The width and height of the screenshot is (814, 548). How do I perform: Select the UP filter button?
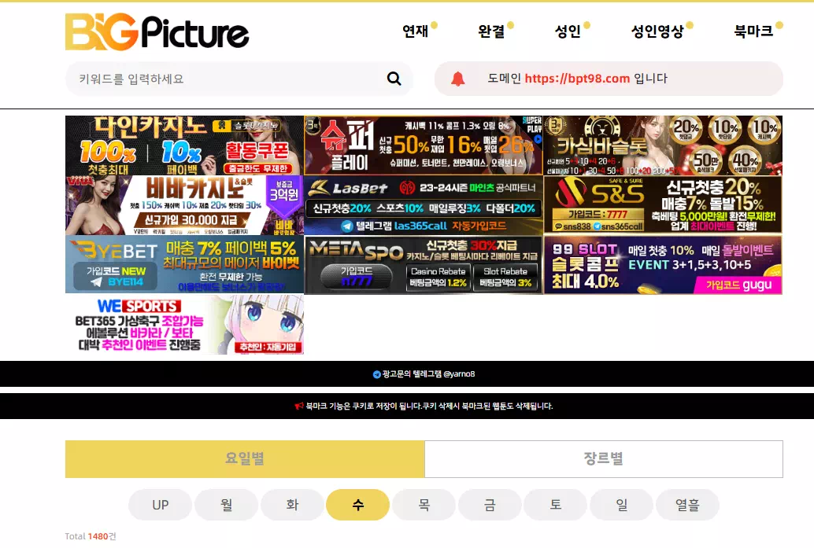[161, 505]
